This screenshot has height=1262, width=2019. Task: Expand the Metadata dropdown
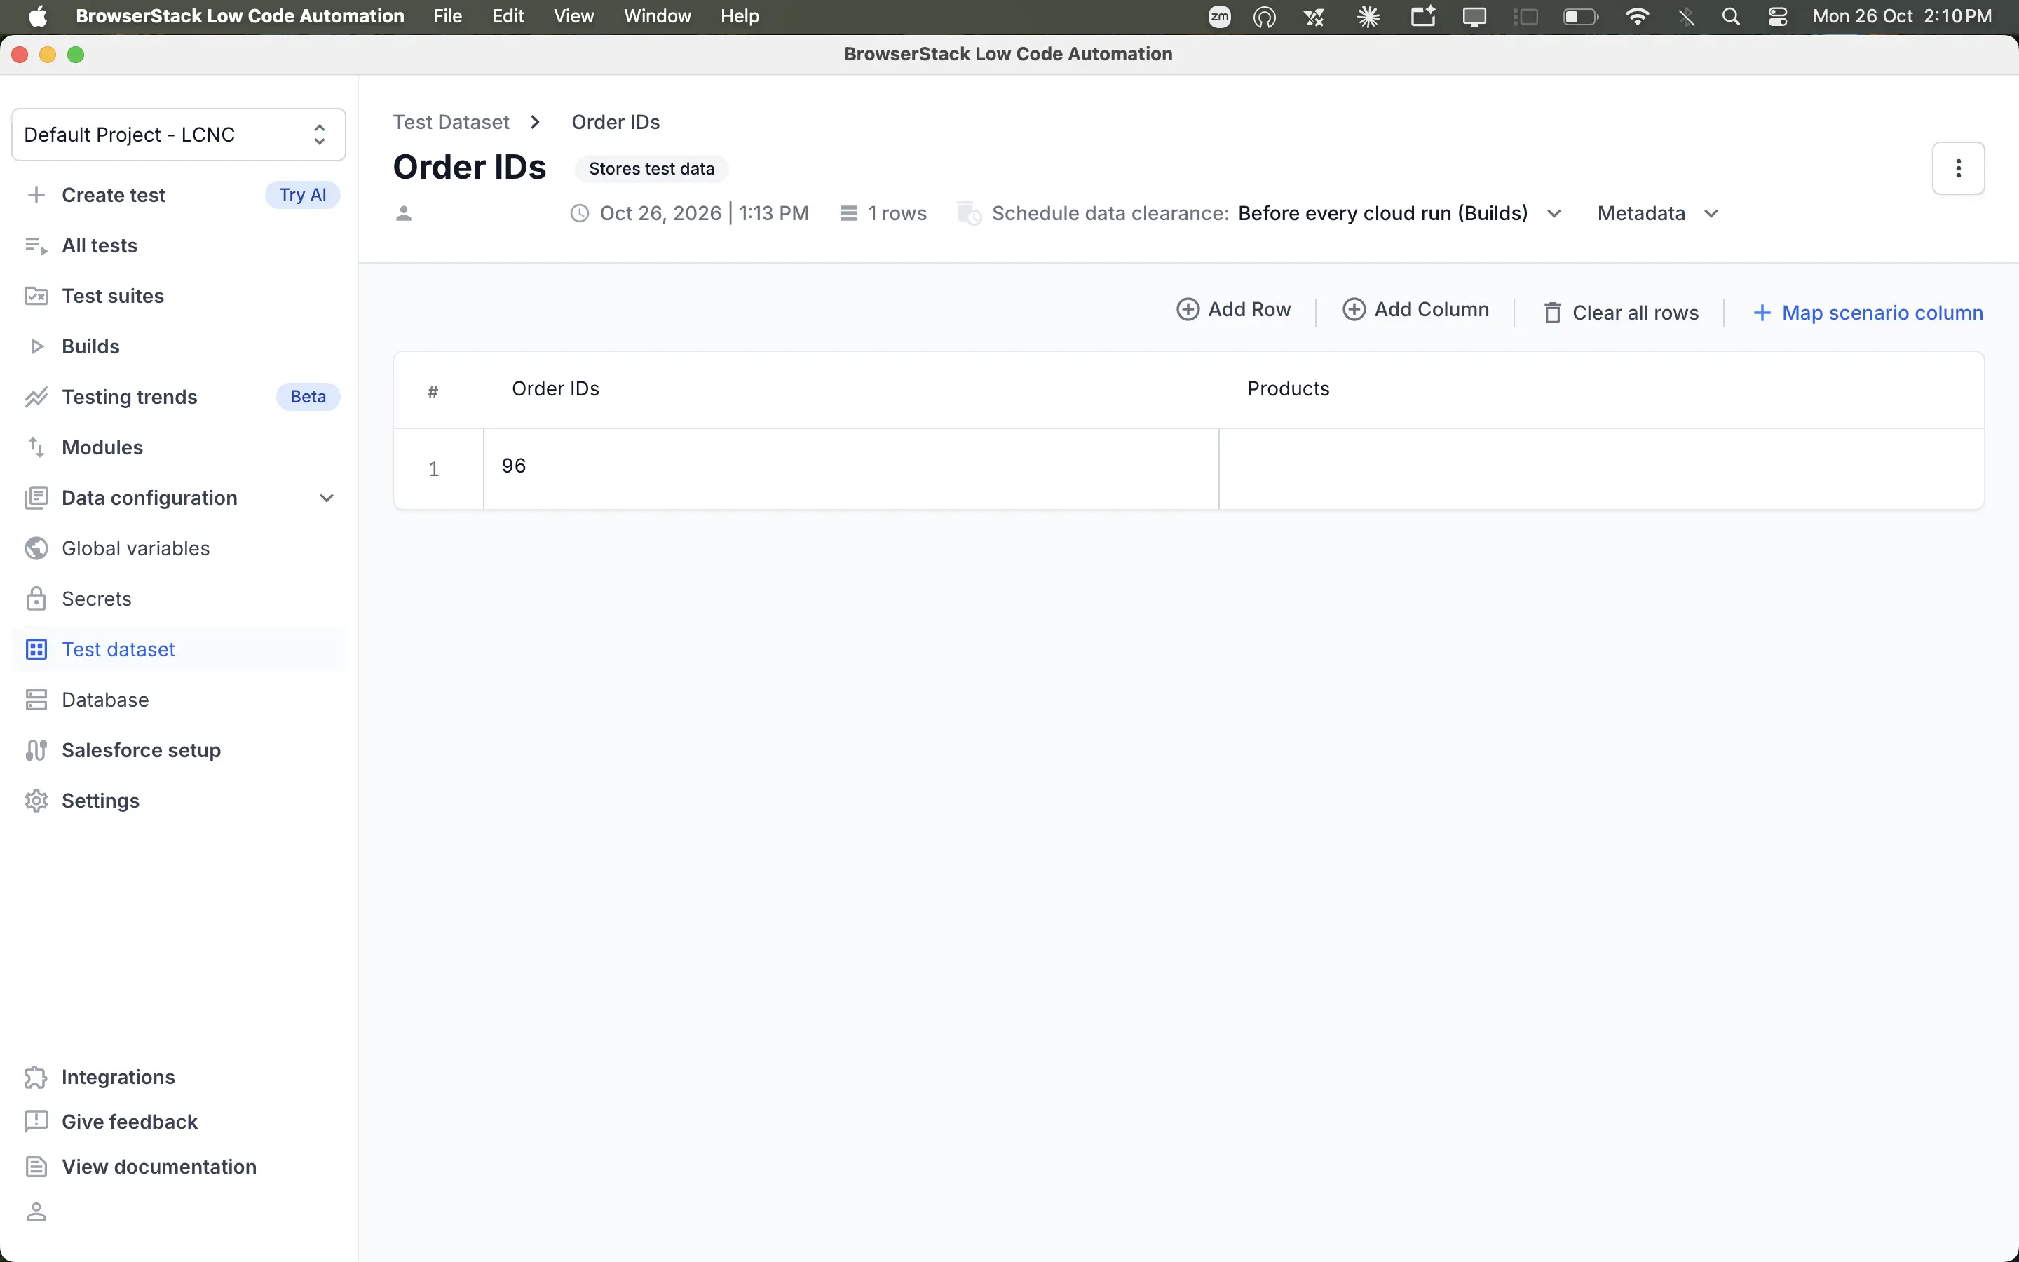point(1657,214)
